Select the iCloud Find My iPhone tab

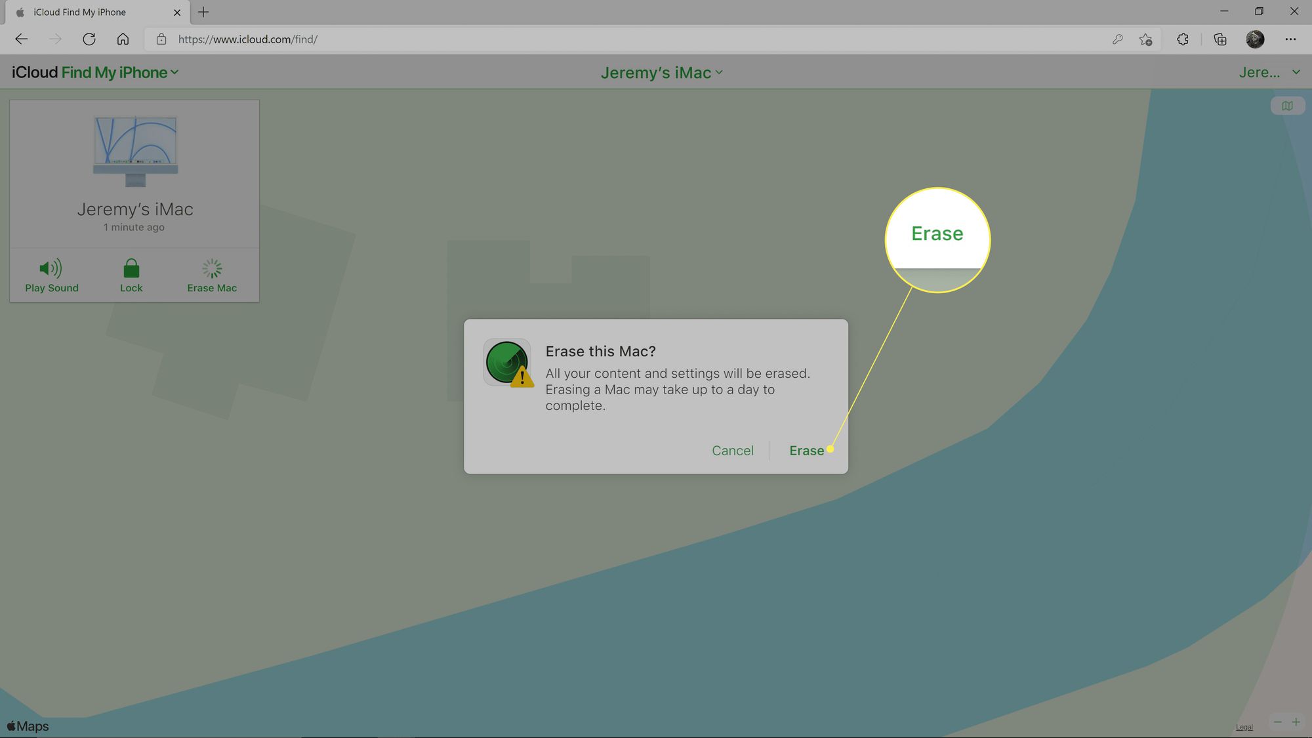(x=96, y=12)
